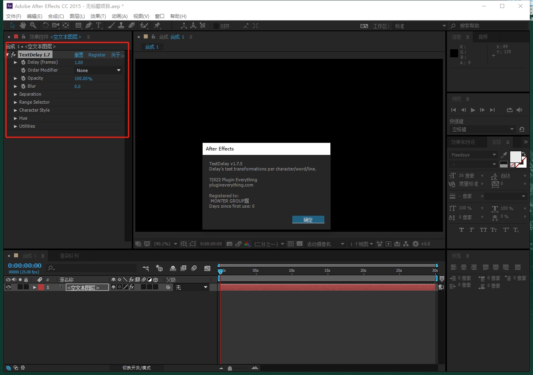Viewport: 533px width, 375px height.
Task: Select the Clone Stamp tool
Action: (x=121, y=26)
